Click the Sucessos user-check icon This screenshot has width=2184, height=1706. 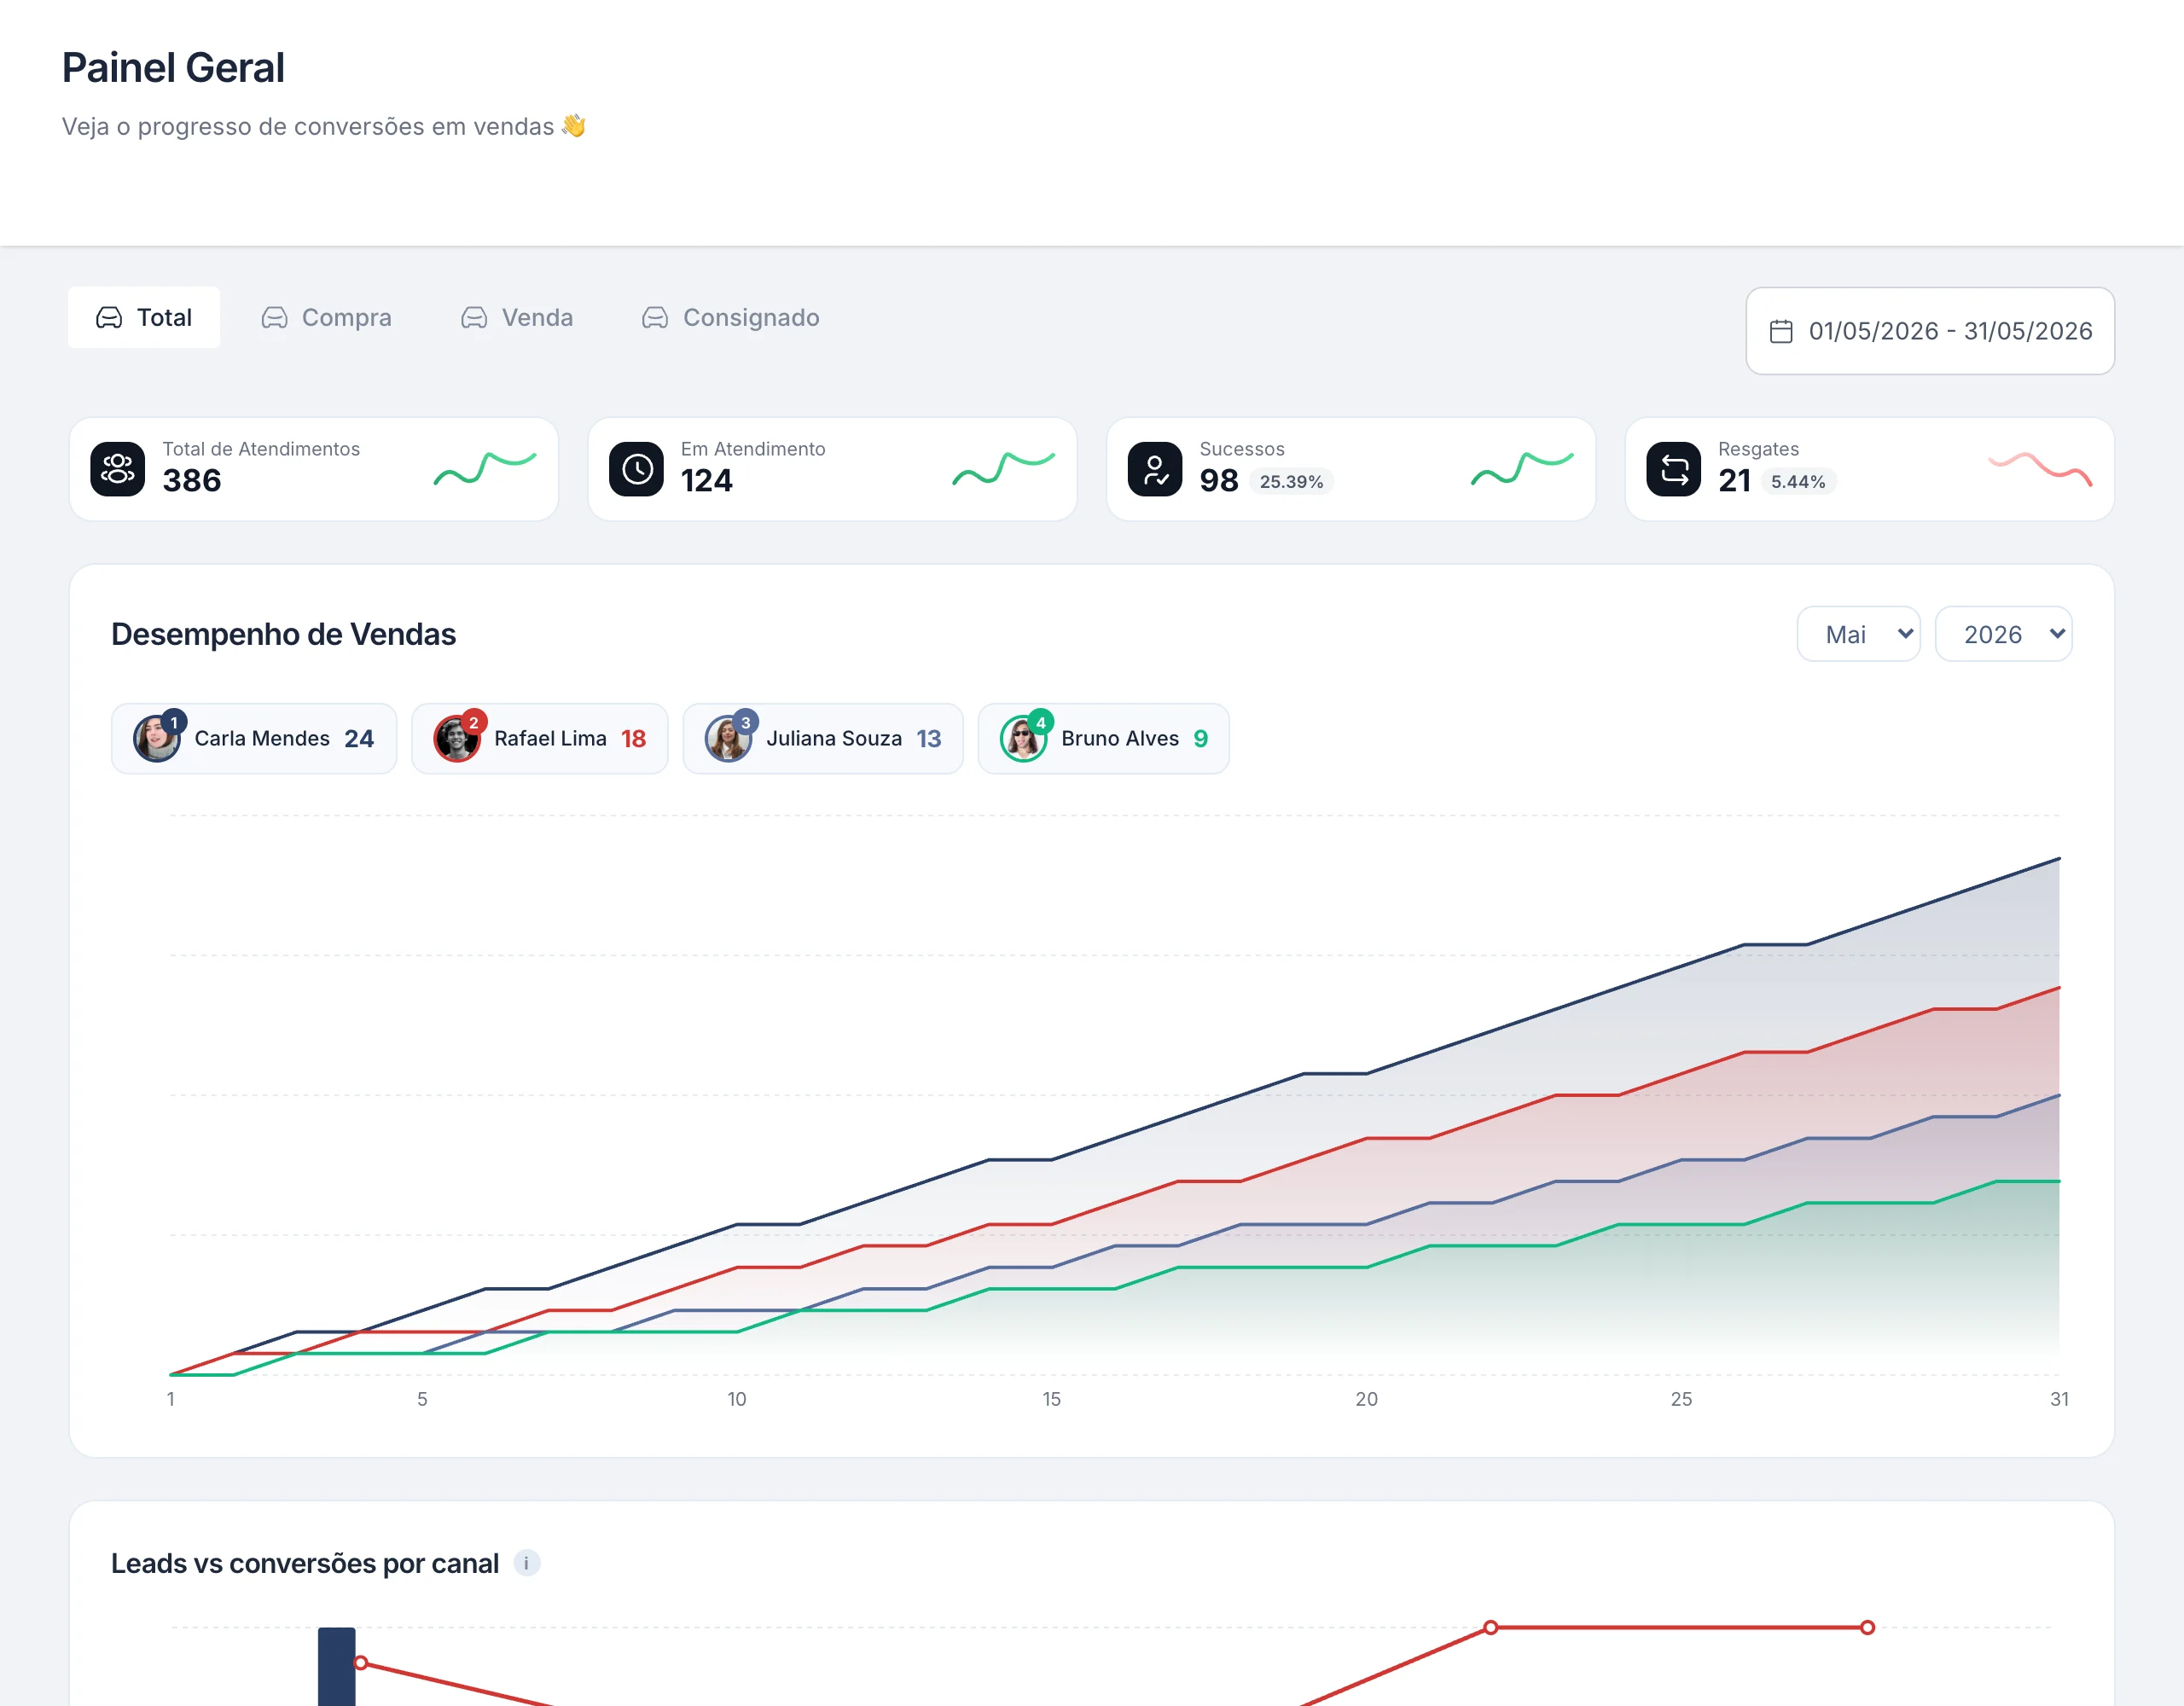click(x=1155, y=469)
